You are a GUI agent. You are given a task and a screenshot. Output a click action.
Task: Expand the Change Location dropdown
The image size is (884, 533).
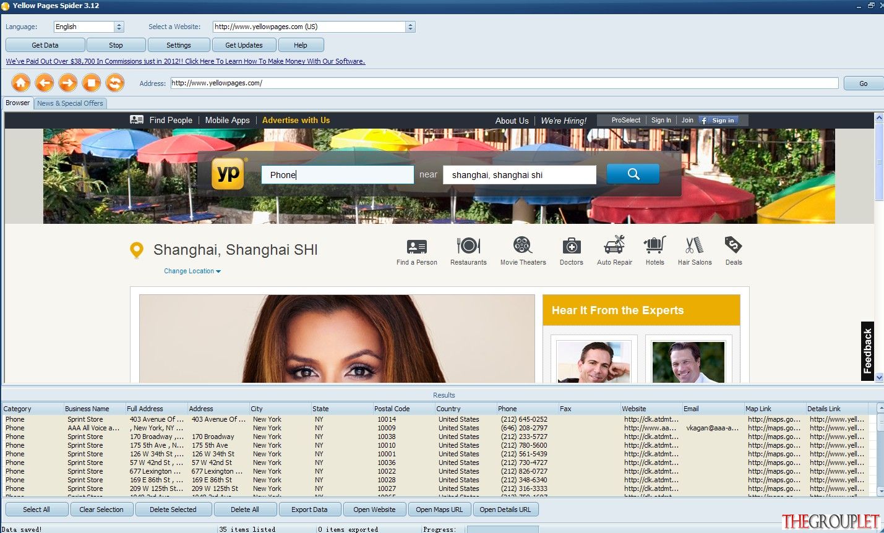(192, 271)
